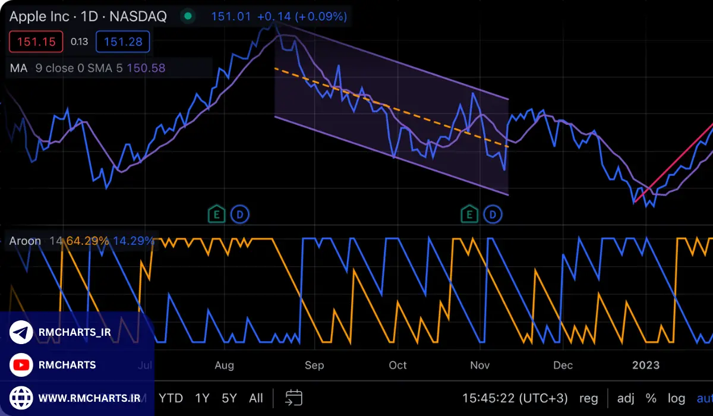This screenshot has height=416, width=713.
Task: Select the 5Y time range
Action: [229, 398]
